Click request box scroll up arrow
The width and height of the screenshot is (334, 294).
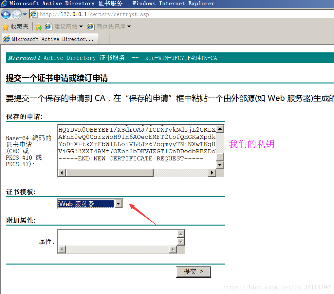click(220, 129)
